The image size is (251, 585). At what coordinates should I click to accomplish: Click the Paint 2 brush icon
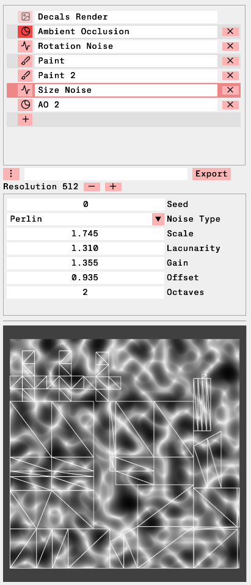click(x=25, y=75)
